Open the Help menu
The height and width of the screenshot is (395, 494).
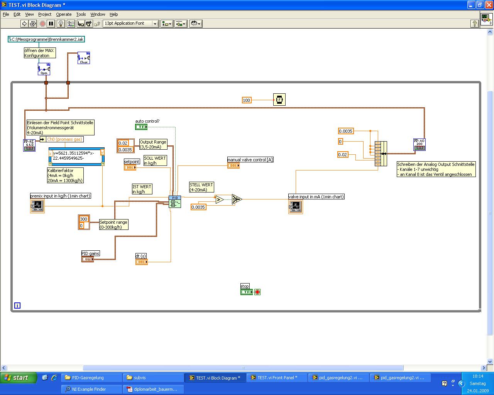click(113, 14)
